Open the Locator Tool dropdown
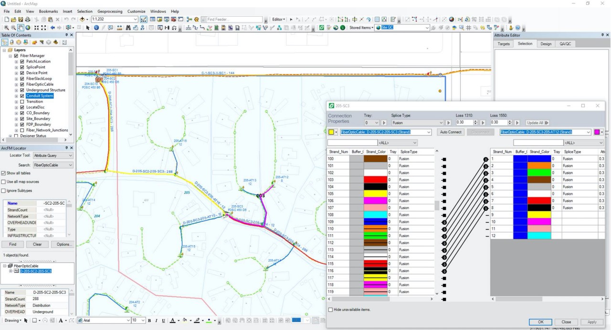The image size is (611, 330). [x=70, y=156]
